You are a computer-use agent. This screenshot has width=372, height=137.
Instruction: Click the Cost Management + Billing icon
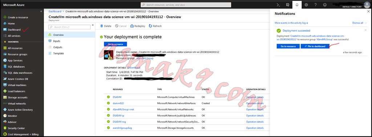5,134
